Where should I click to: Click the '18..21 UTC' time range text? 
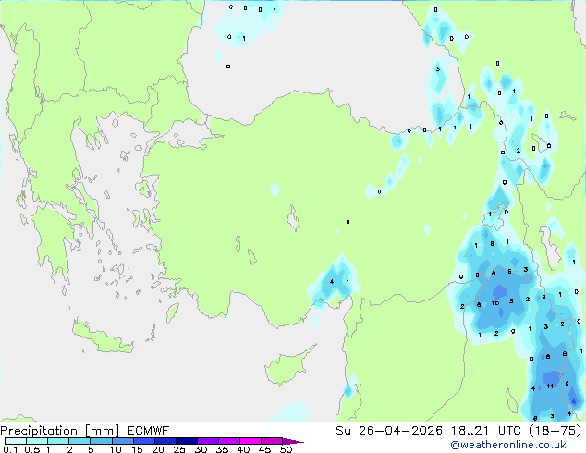(x=486, y=431)
